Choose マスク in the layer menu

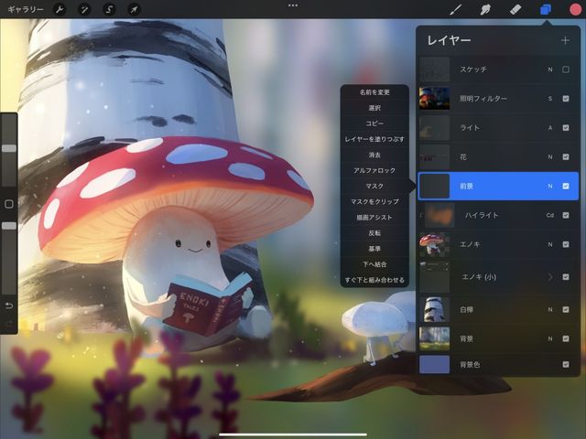pyautogui.click(x=374, y=186)
